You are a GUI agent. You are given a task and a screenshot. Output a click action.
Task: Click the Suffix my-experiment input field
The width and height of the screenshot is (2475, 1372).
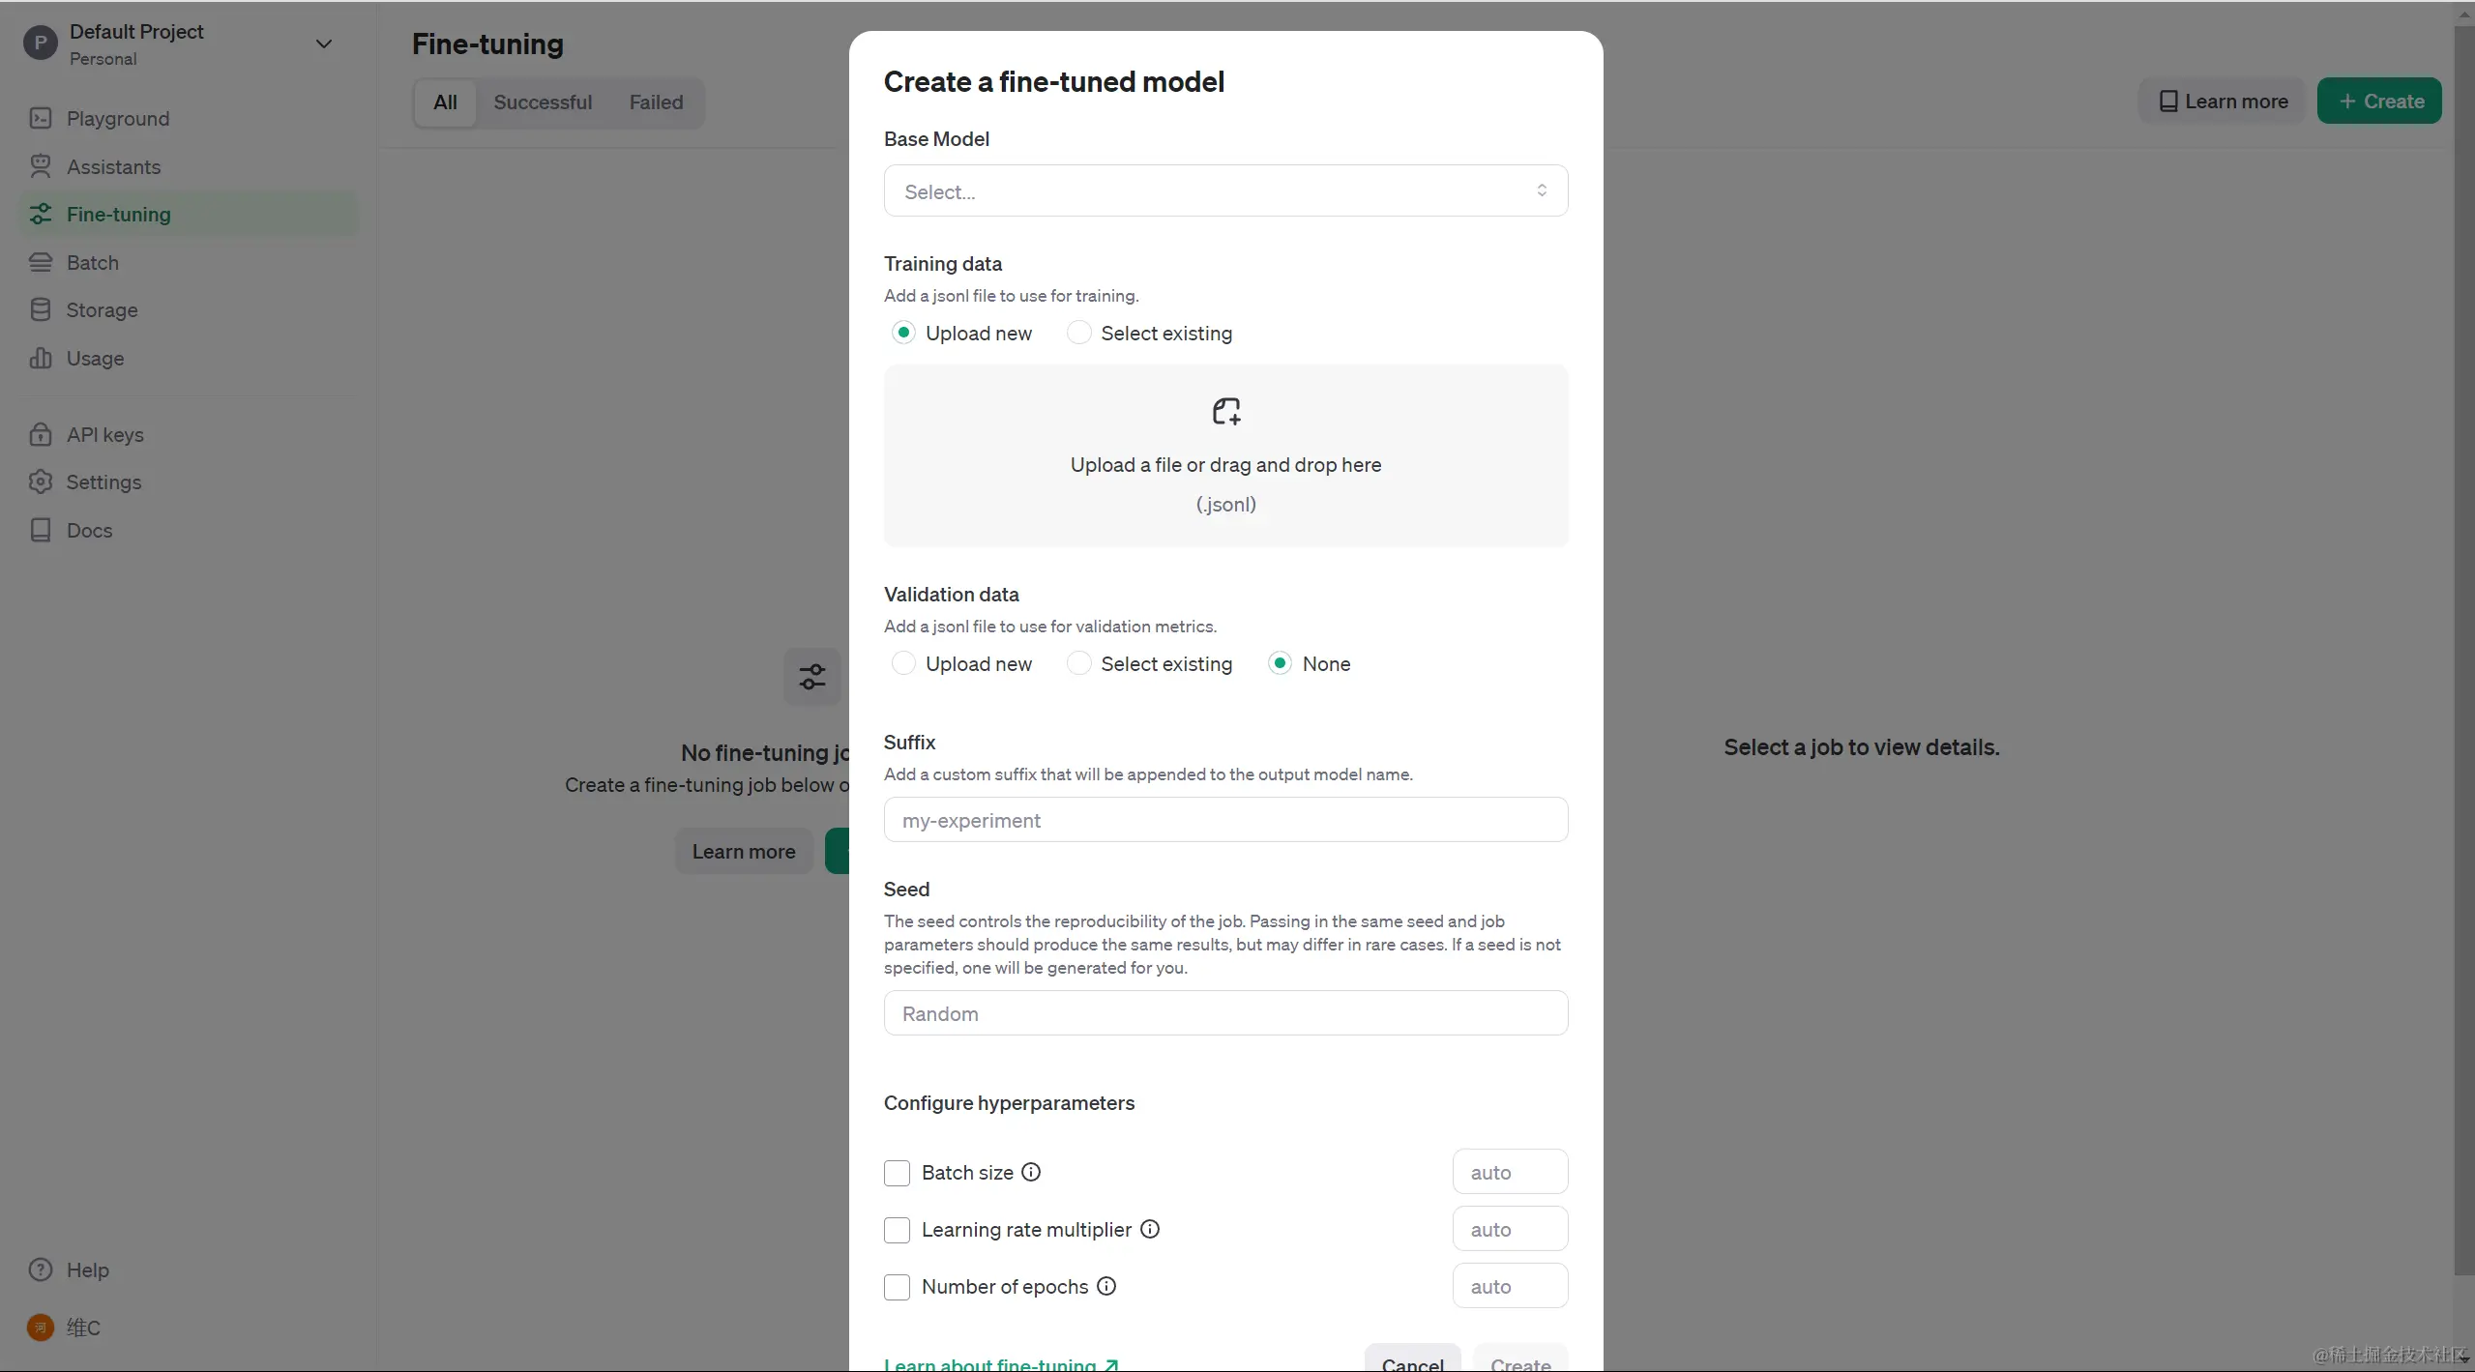1224,820
